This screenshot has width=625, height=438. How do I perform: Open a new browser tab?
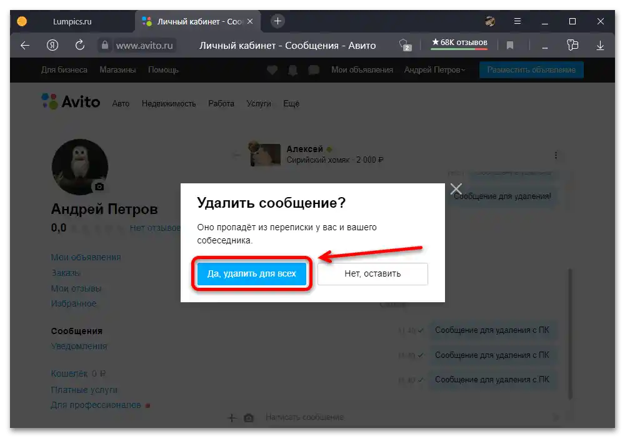point(277,21)
